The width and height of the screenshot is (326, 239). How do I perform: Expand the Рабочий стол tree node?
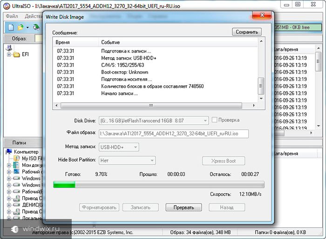tap(9, 172)
